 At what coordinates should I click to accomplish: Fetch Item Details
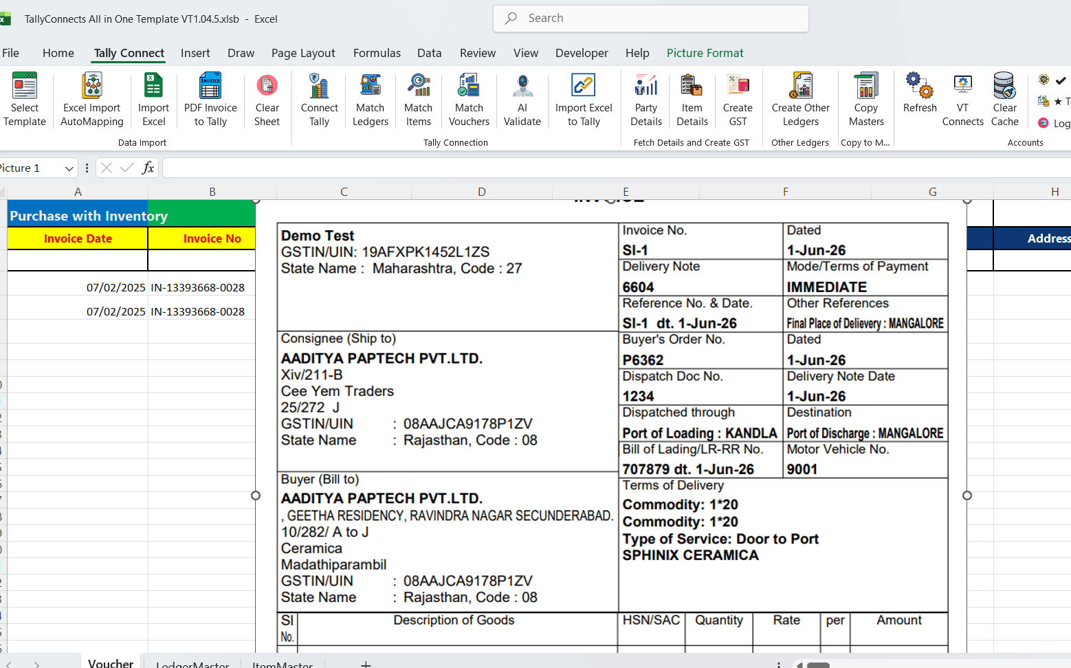tap(692, 100)
